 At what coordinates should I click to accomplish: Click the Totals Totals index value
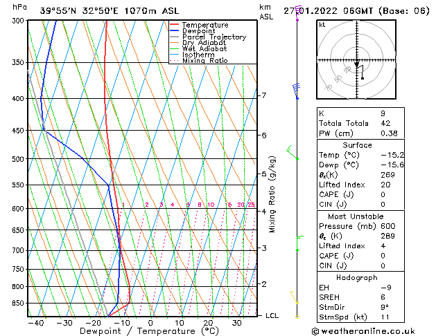point(385,123)
